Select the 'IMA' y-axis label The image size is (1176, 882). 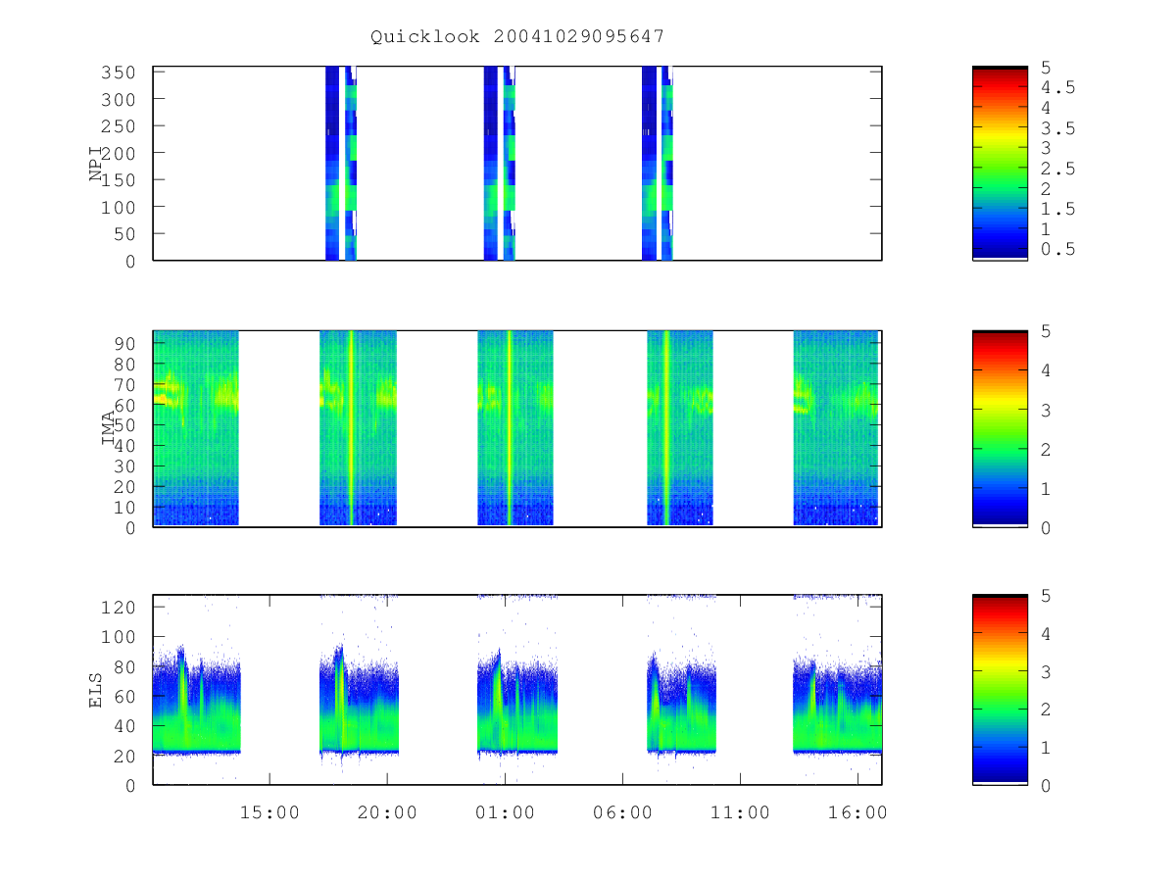[x=109, y=428]
